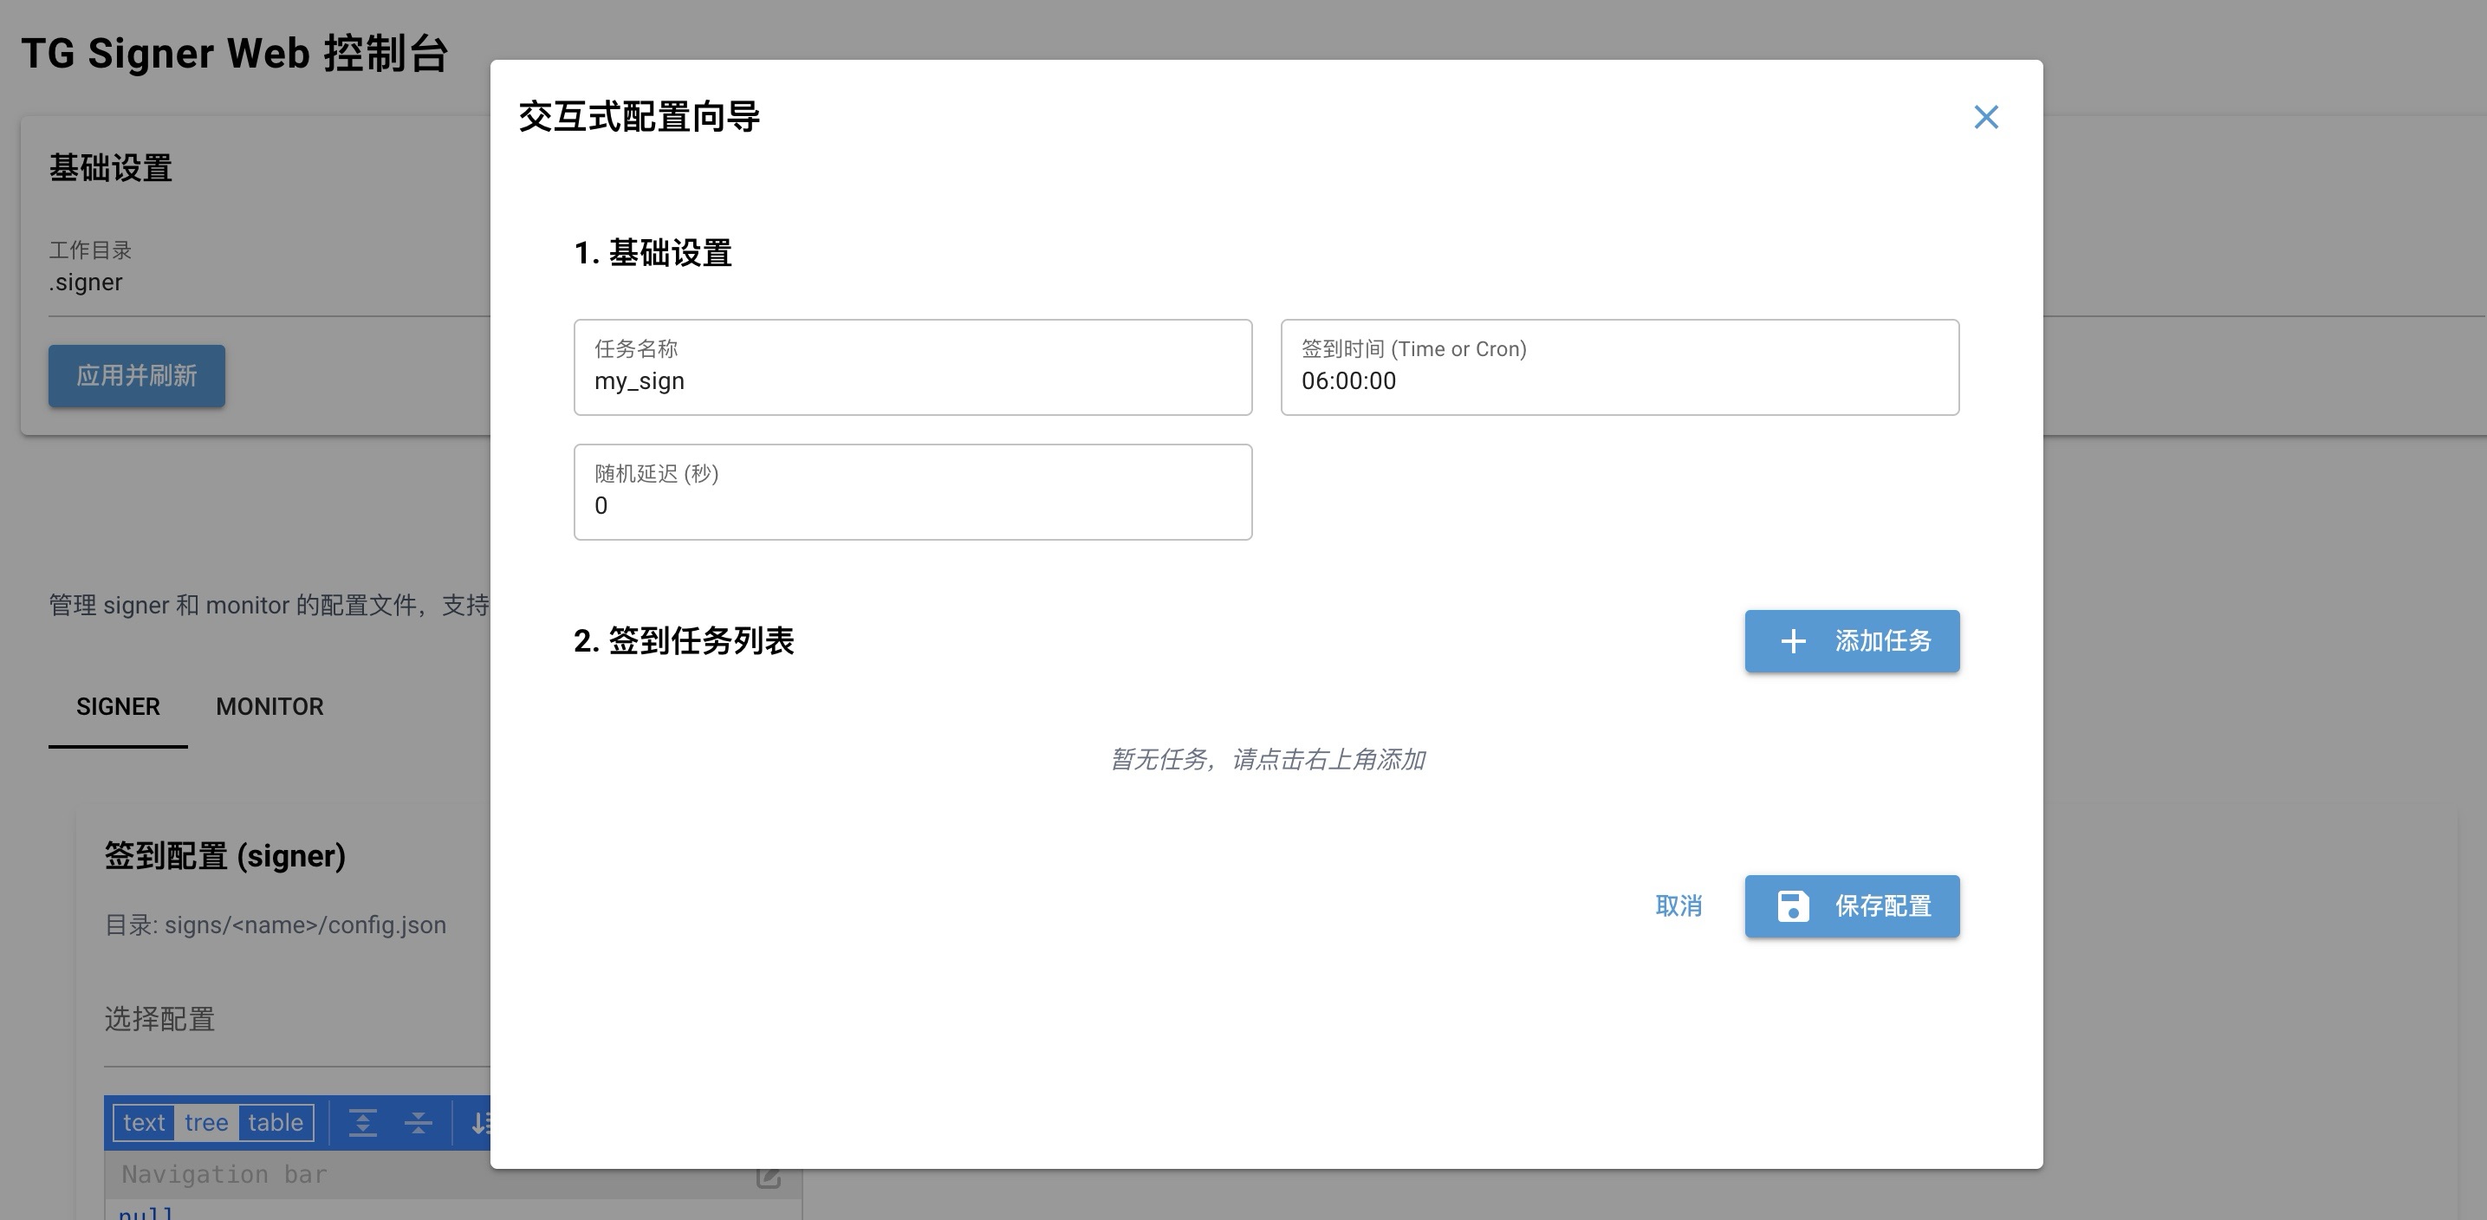Click the sort icon in the editor toolbar

479,1122
